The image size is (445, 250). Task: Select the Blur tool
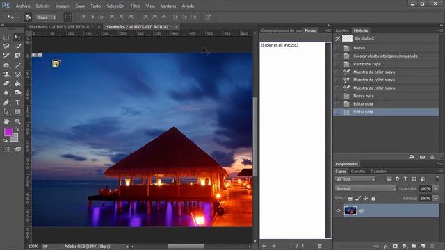[x=6, y=92]
